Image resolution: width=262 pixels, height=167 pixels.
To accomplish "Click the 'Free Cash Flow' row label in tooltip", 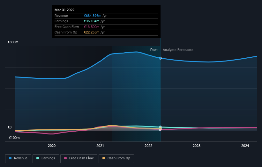I will click(67, 27).
